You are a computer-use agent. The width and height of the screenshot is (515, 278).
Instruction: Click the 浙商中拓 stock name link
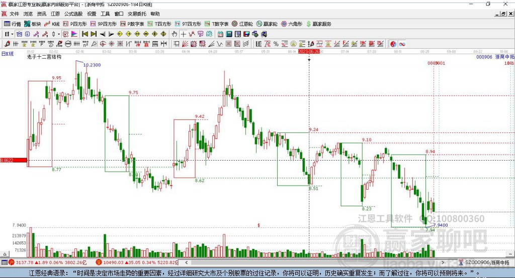click(504, 57)
